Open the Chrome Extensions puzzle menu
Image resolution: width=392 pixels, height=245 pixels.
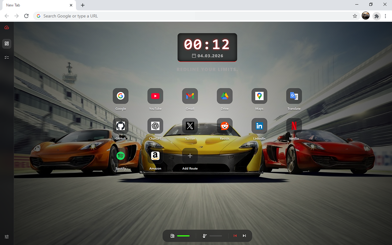(377, 16)
